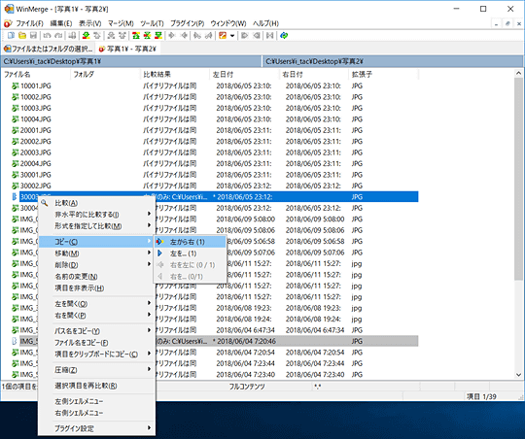Click the Refresh icon at toolbar end
525x439 pixels.
tap(284, 35)
